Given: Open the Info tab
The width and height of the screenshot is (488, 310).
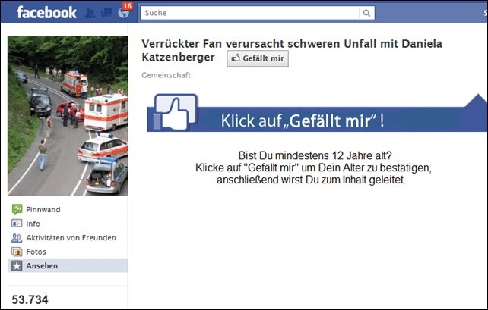Looking at the screenshot, I should click(x=33, y=224).
